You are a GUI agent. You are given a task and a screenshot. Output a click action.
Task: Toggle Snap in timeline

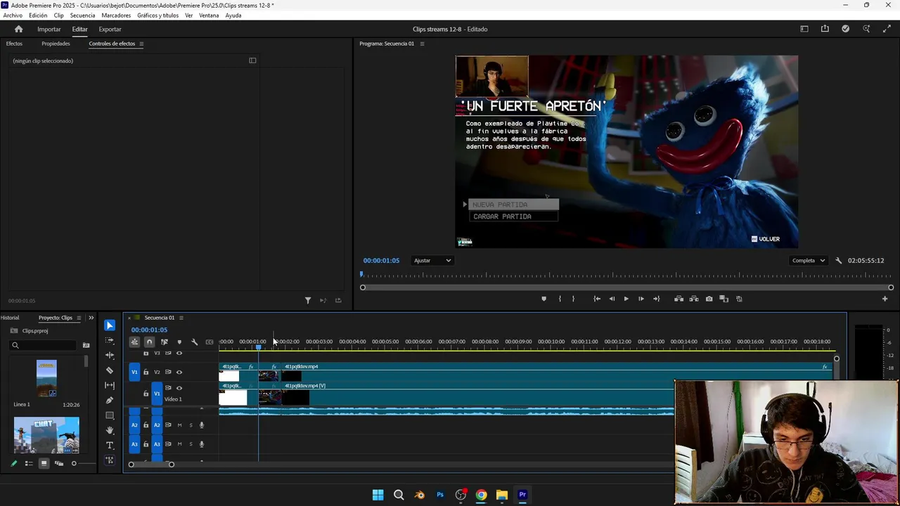(x=149, y=342)
